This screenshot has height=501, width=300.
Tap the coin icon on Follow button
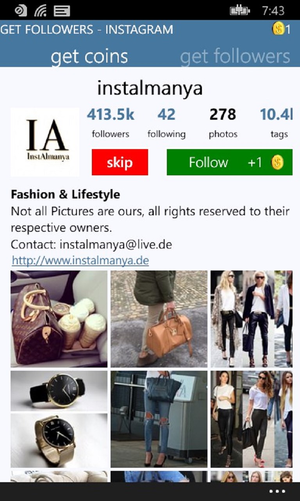click(x=277, y=162)
